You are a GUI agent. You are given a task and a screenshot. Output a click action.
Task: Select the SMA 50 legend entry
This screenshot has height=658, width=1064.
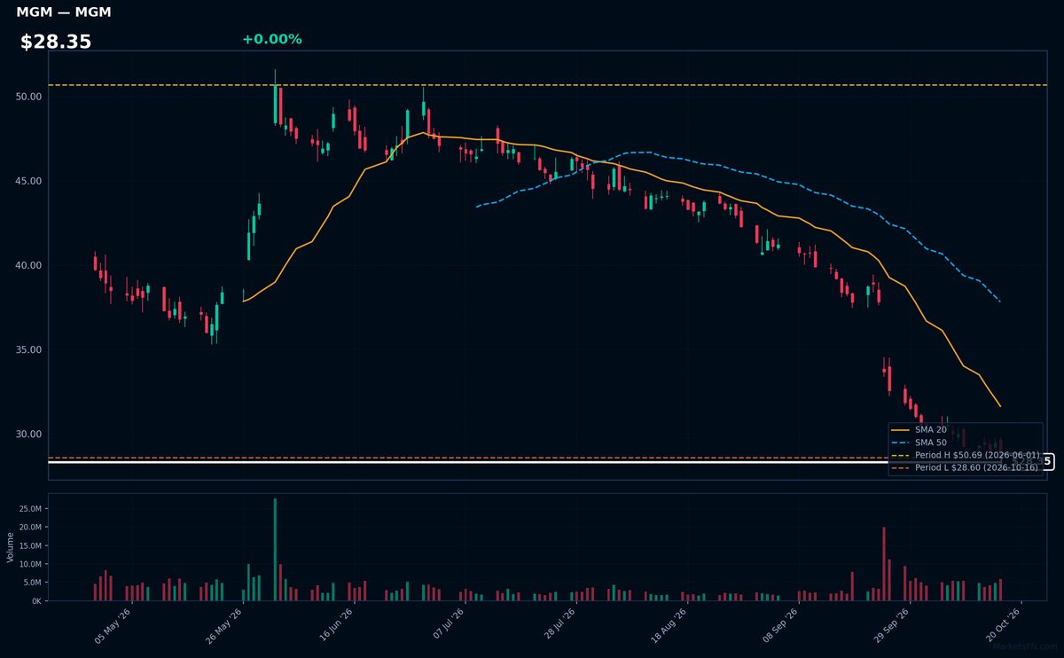point(919,443)
